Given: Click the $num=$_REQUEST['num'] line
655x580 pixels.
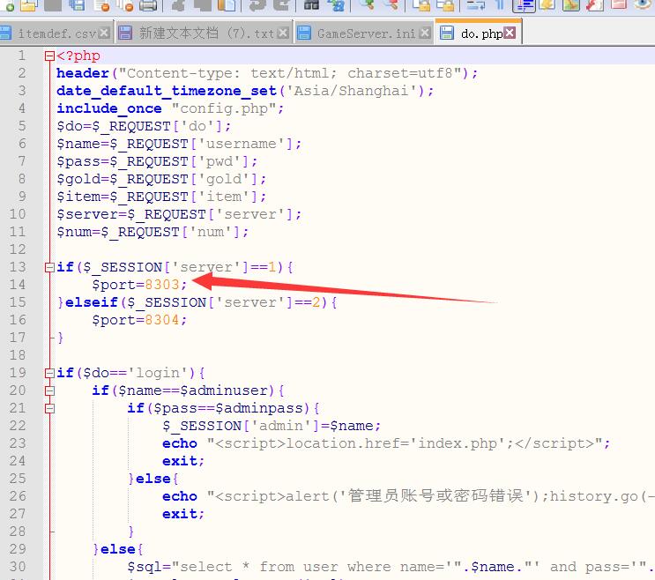Looking at the screenshot, I should pos(153,232).
